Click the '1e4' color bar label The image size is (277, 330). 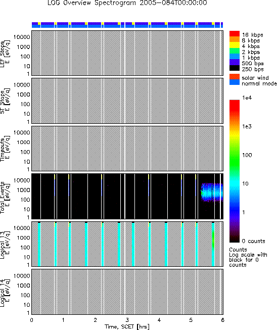(247, 98)
